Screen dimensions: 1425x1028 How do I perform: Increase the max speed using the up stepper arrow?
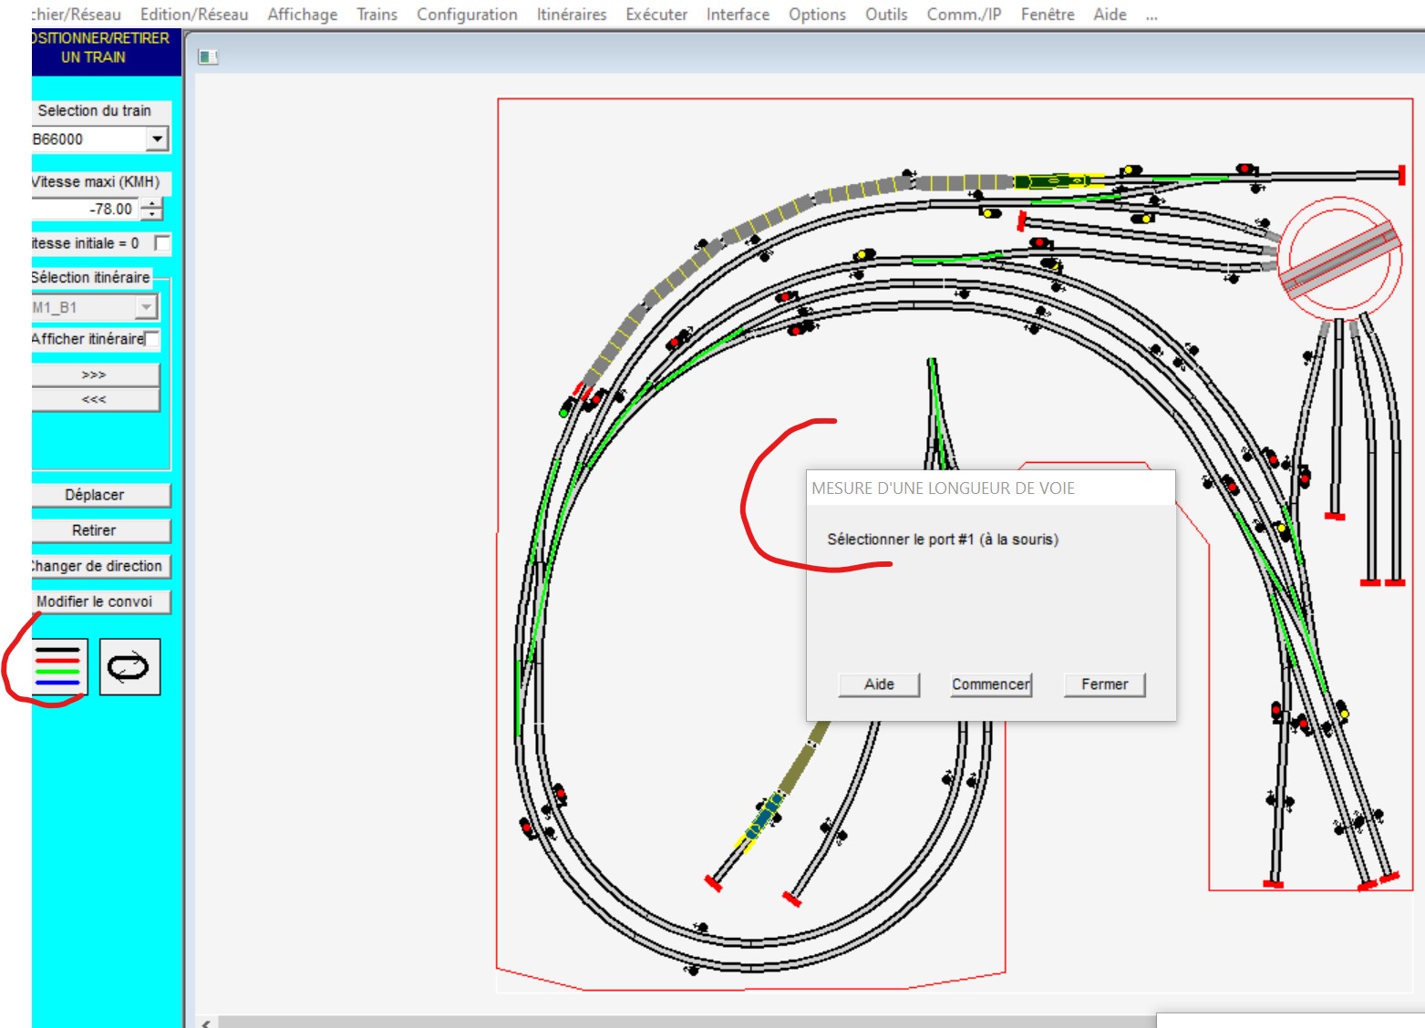152,203
